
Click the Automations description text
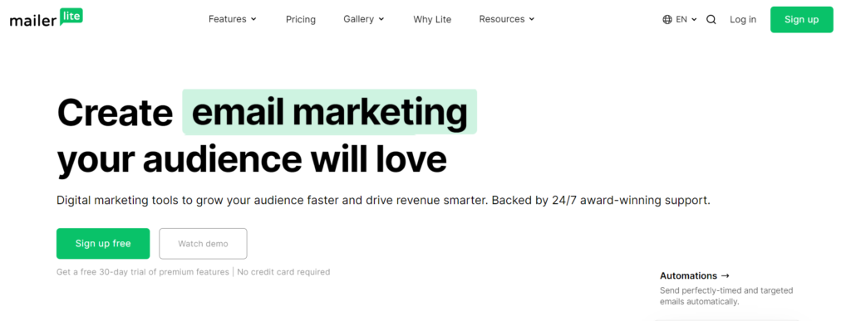point(726,296)
